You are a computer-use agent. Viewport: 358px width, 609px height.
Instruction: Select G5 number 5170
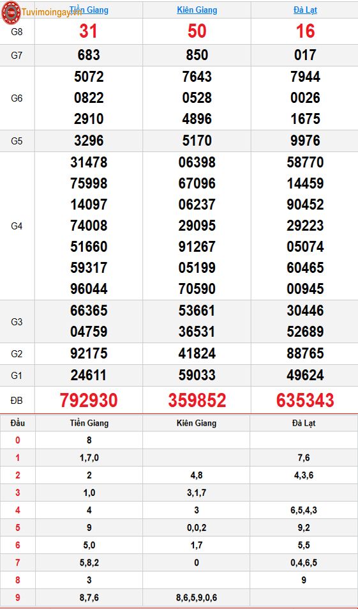pyautogui.click(x=197, y=141)
